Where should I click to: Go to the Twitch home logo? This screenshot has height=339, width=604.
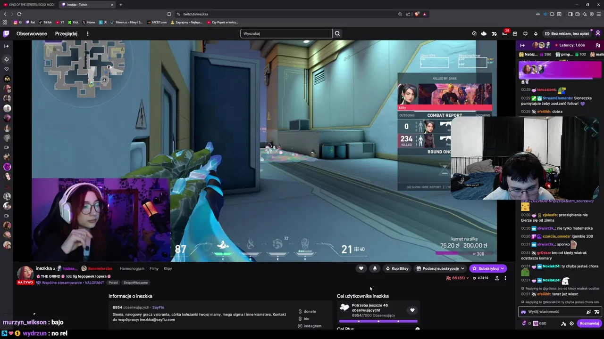pyautogui.click(x=6, y=34)
